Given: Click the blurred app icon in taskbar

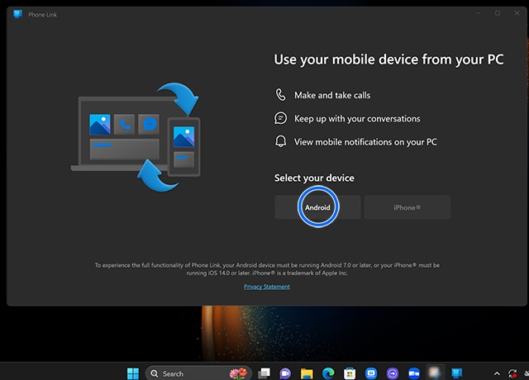Looking at the screenshot, I should (435, 373).
